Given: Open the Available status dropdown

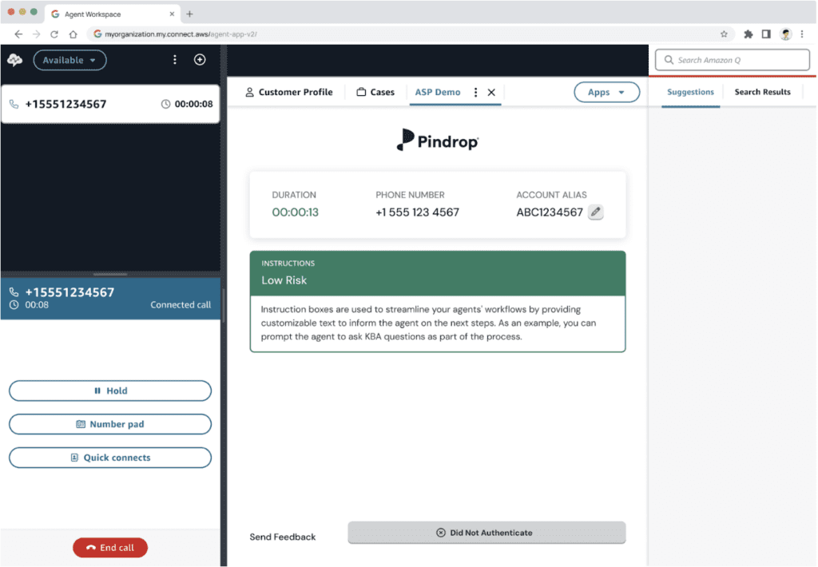Looking at the screenshot, I should tap(69, 60).
